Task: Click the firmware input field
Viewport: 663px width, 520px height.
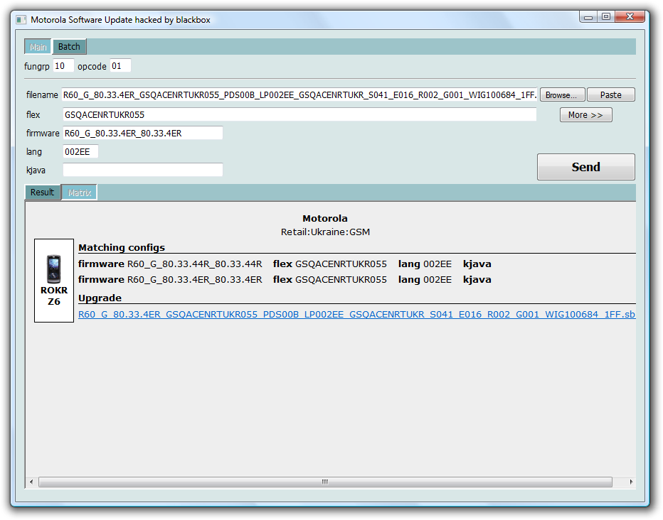Action: 143,134
